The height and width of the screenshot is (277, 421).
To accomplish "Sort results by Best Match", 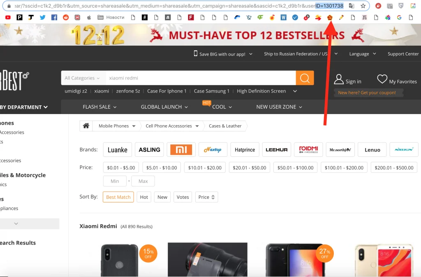I will pos(118,197).
